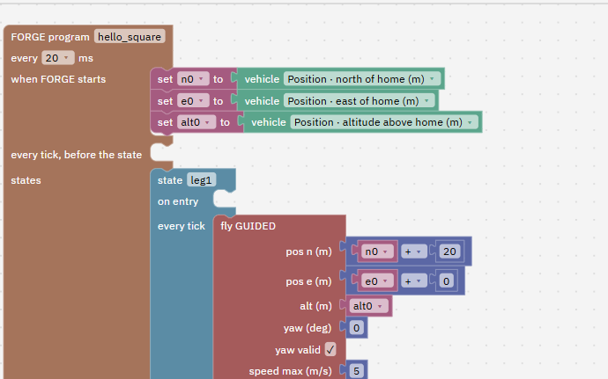Viewport: 608px width, 379px height.
Task: Open the 'Position · east of home (m)' dropdown
Action: [x=359, y=101]
